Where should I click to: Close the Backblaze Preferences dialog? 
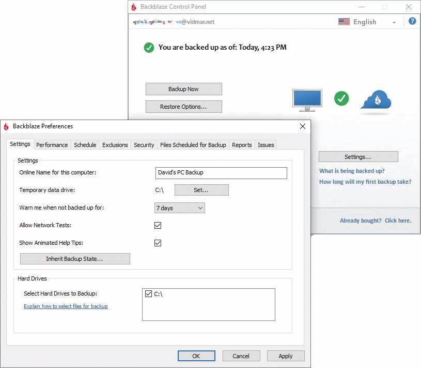coord(303,126)
